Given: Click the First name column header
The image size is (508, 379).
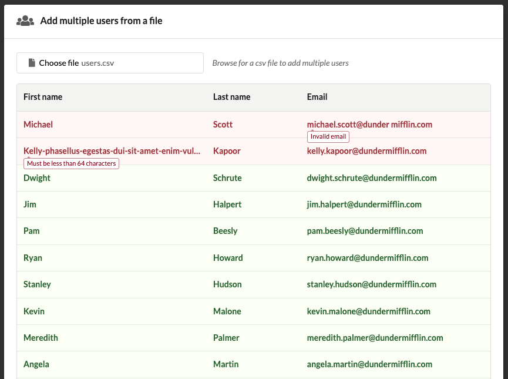Looking at the screenshot, I should [x=43, y=97].
